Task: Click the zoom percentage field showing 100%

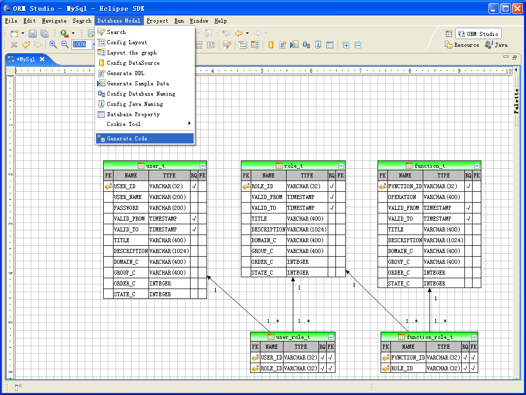Action: (x=81, y=44)
